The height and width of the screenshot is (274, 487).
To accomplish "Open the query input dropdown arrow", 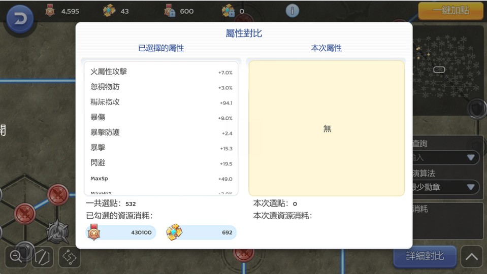I will click(x=471, y=158).
